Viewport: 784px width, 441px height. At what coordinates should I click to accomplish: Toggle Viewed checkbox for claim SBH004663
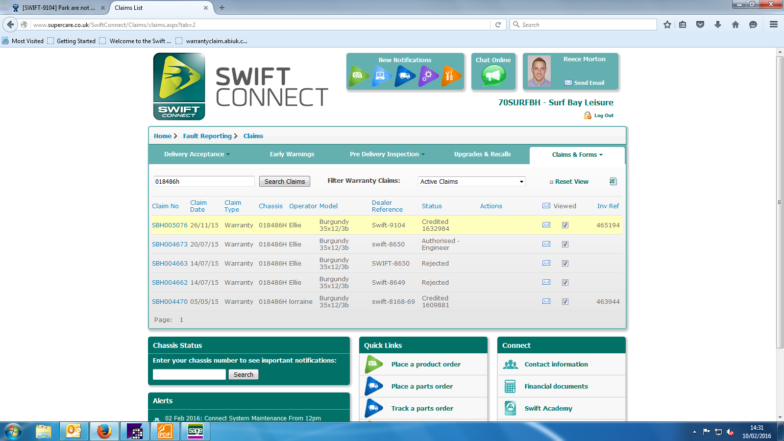[565, 264]
